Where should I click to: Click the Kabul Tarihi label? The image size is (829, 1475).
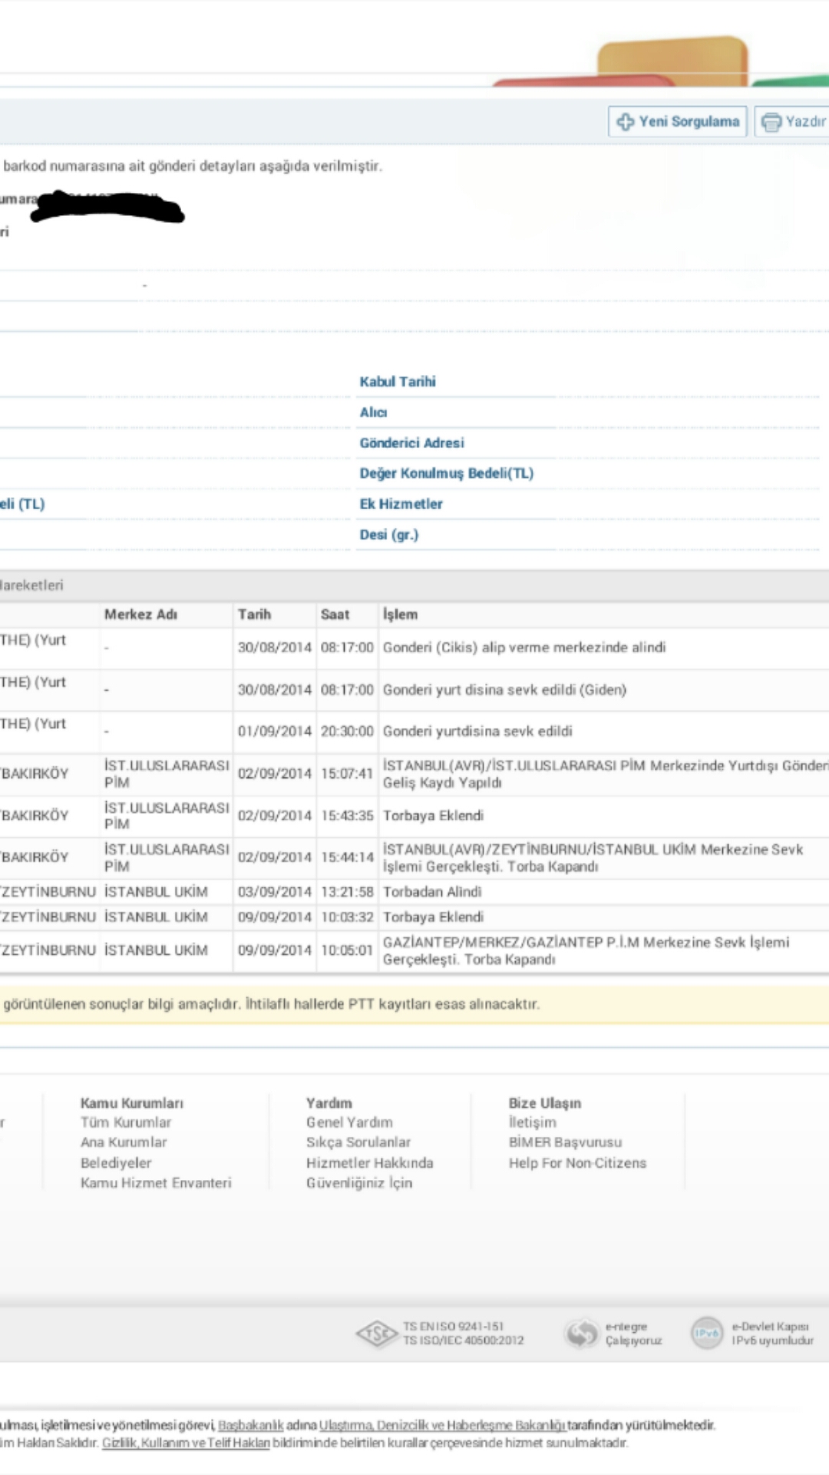[398, 382]
